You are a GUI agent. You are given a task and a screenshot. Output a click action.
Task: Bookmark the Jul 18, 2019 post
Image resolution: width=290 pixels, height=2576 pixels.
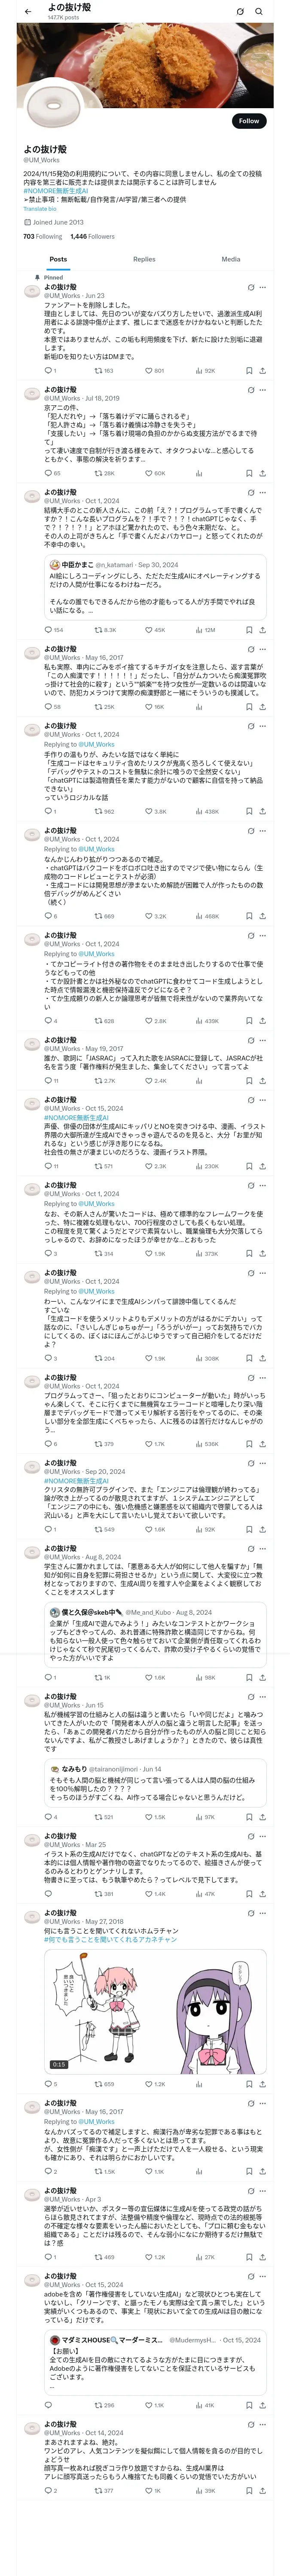point(249,473)
